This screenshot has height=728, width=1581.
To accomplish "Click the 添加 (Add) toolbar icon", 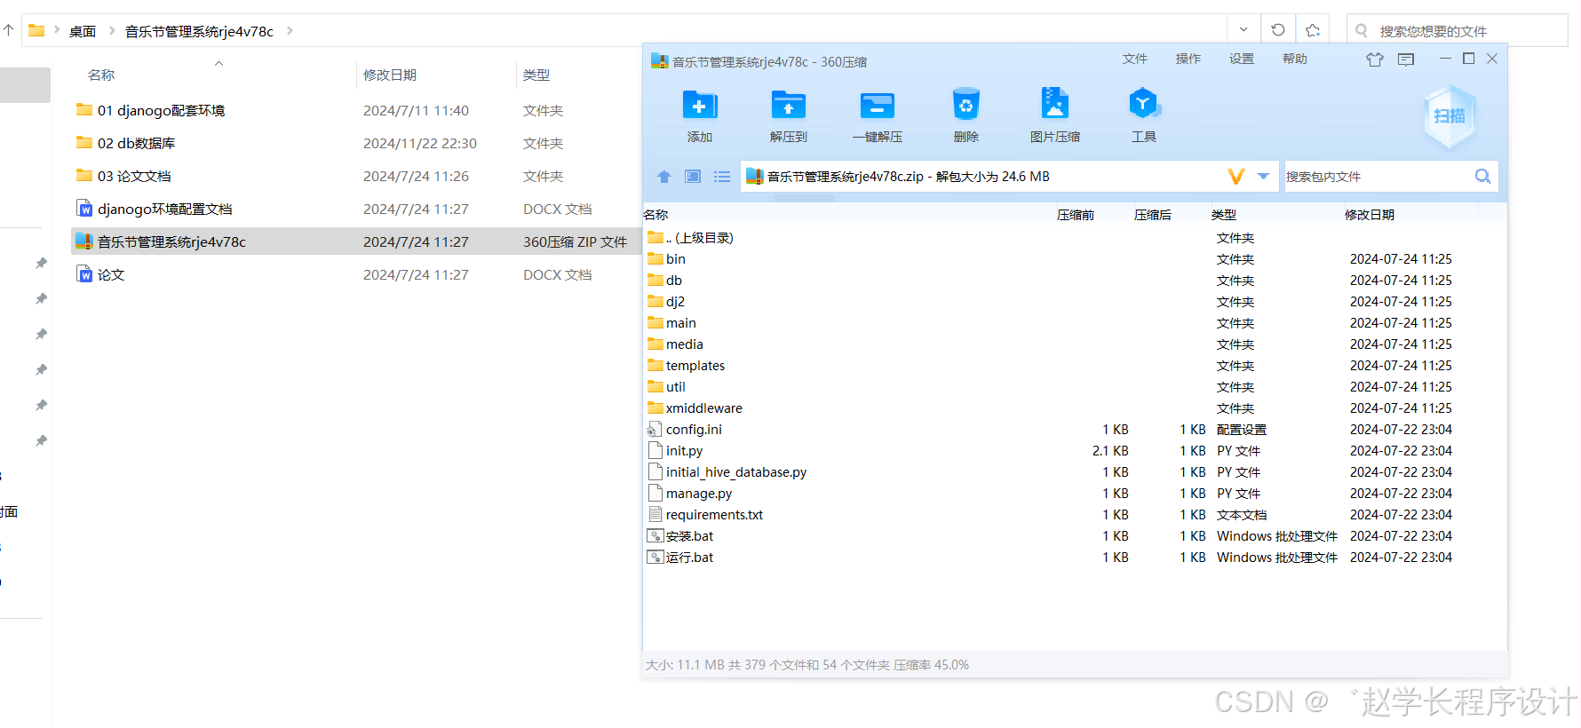I will click(x=699, y=106).
